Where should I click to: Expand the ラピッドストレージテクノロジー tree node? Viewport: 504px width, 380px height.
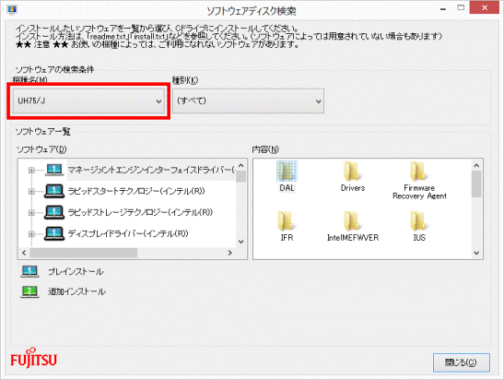(31, 213)
